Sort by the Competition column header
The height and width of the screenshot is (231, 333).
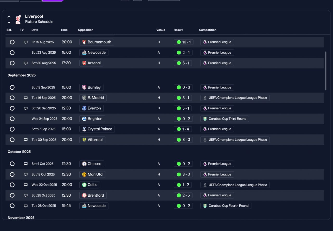click(x=208, y=30)
